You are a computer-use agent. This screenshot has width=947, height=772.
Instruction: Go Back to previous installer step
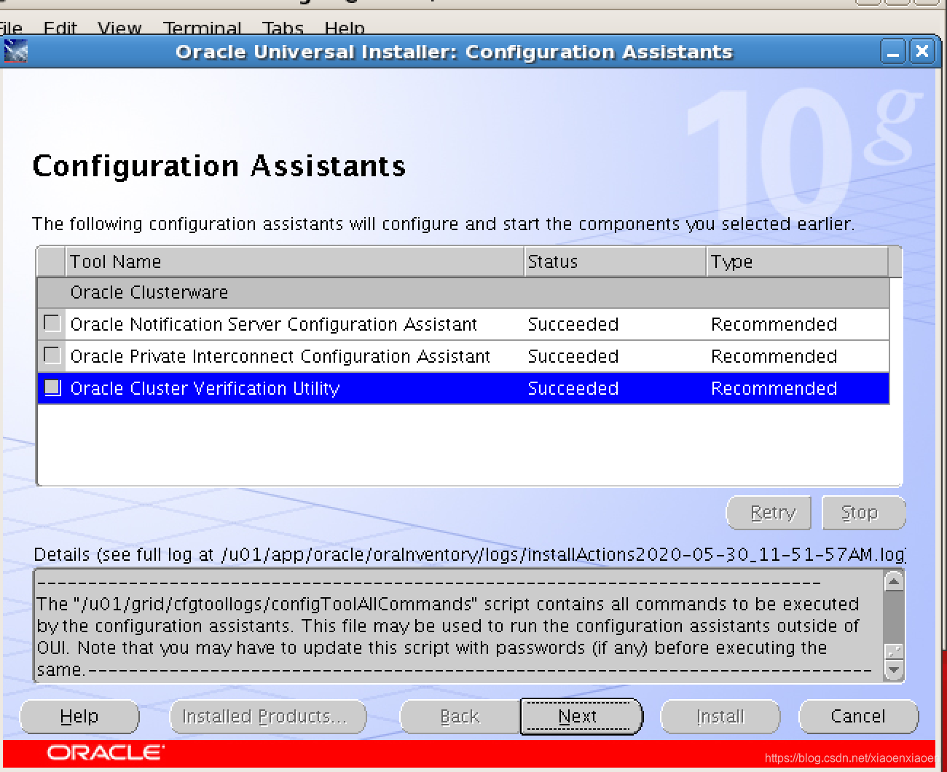point(460,717)
